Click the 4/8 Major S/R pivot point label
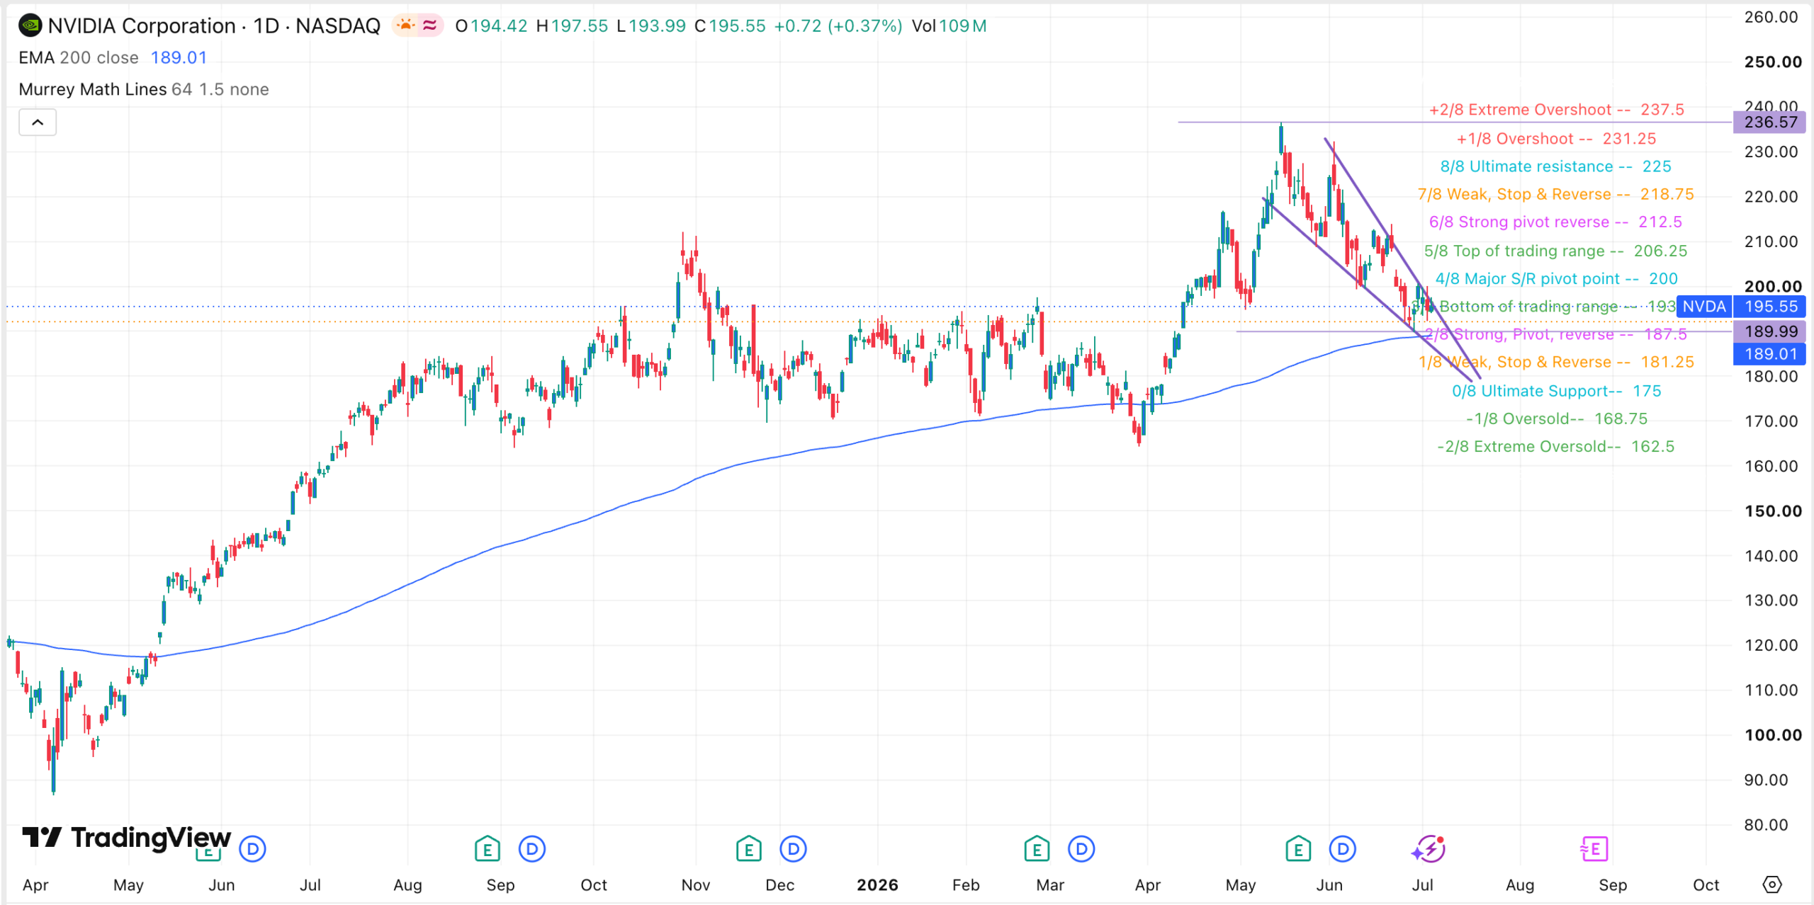Screen dimensions: 1814x905 (x=1557, y=278)
